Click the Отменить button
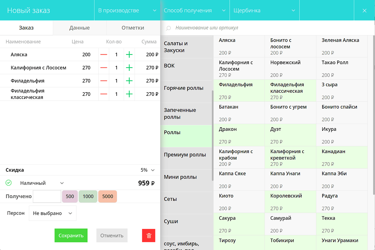375x250 pixels. tap(112, 236)
